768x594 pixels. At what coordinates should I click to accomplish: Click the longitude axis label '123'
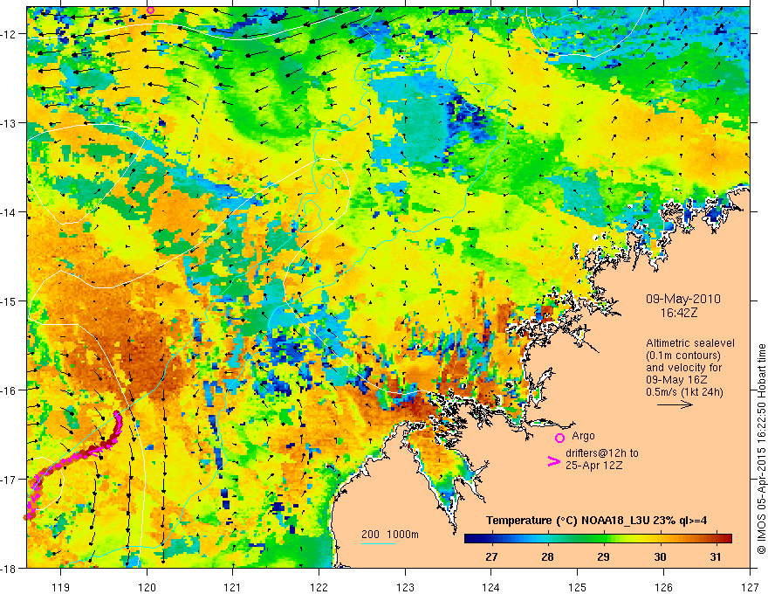405,587
